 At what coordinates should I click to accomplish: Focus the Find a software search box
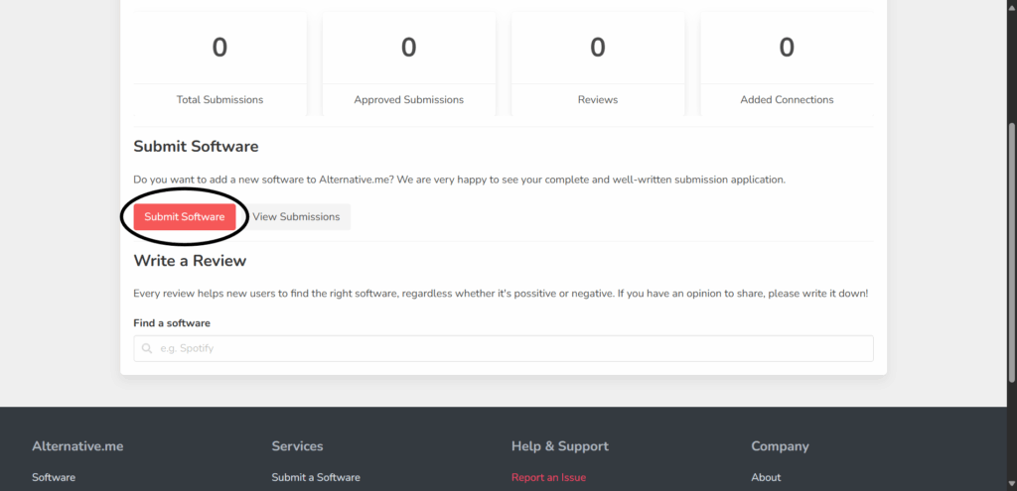click(x=504, y=348)
